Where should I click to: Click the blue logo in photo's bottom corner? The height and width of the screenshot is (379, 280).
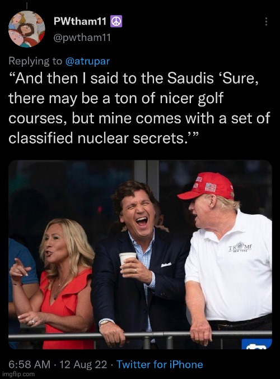[x=256, y=344]
